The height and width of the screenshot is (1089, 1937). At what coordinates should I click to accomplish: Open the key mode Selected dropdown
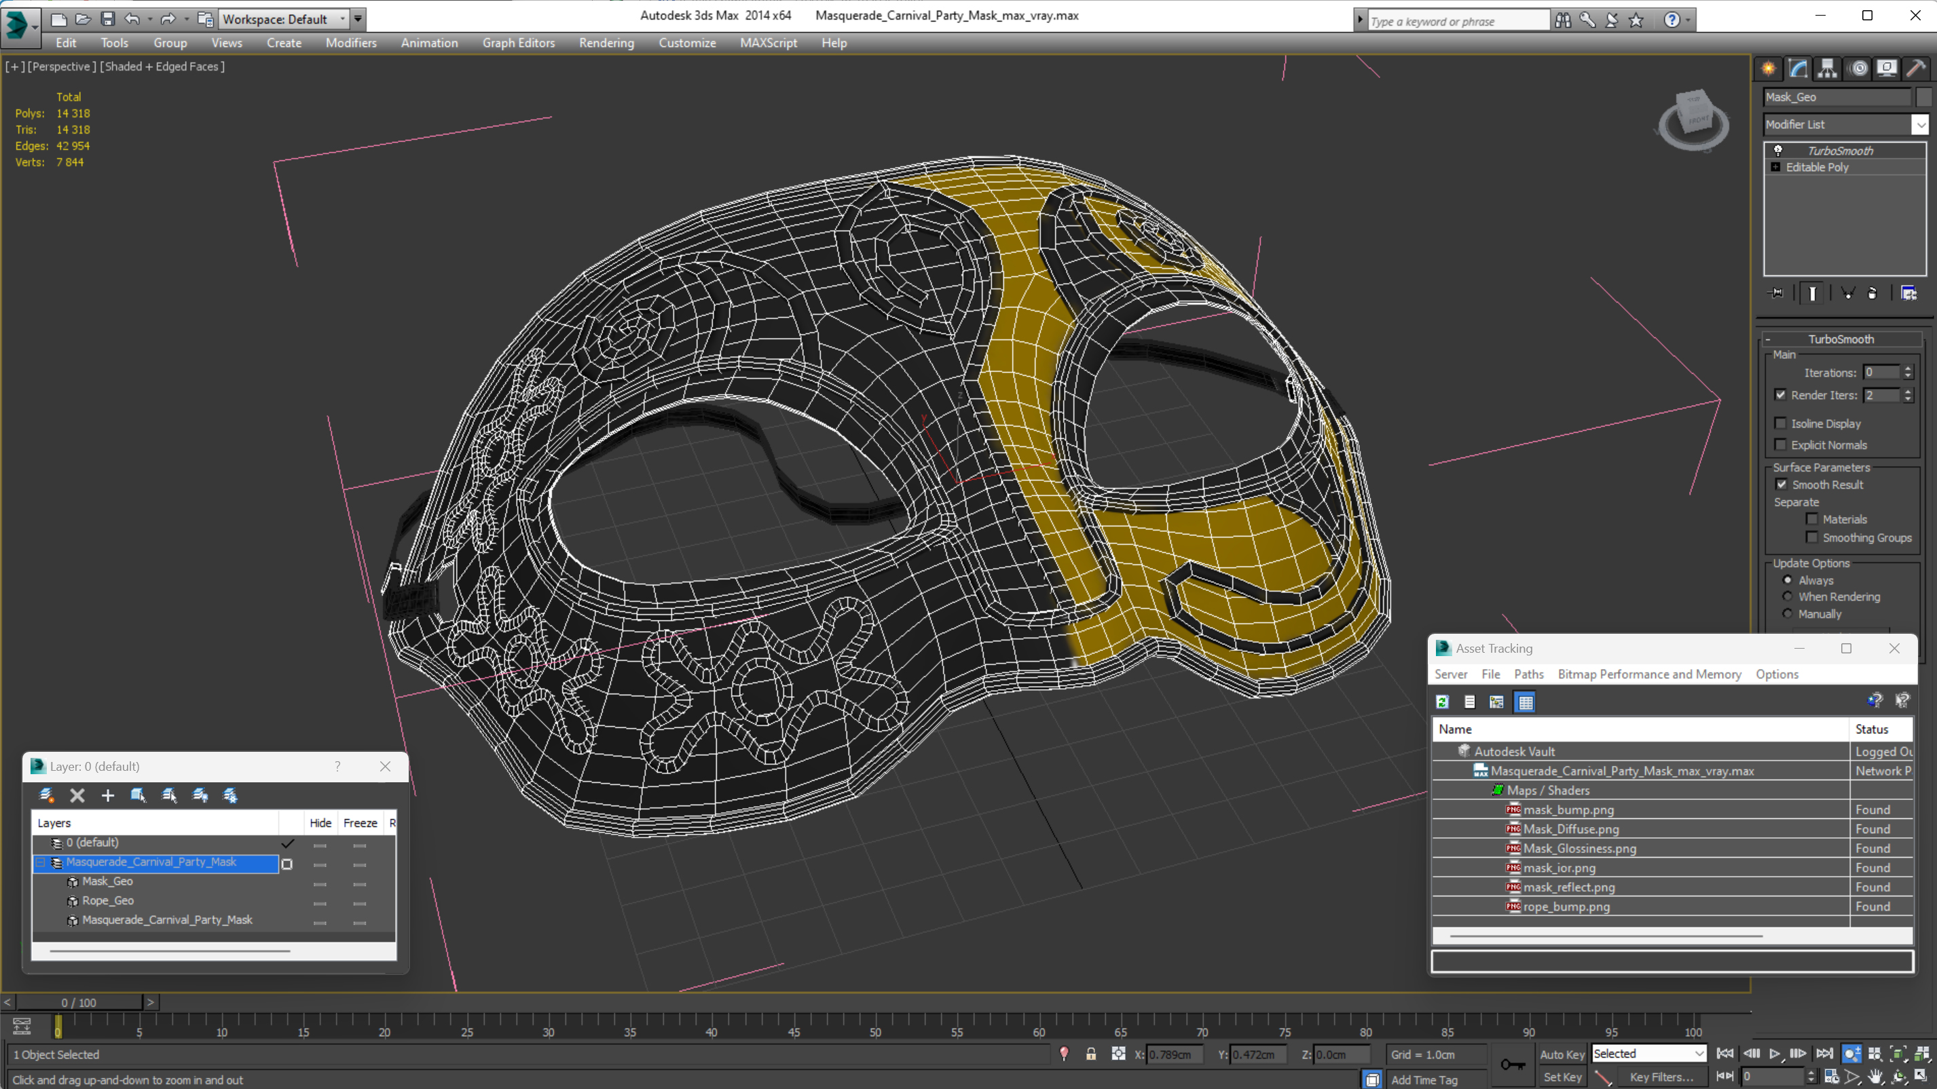[x=1649, y=1054]
